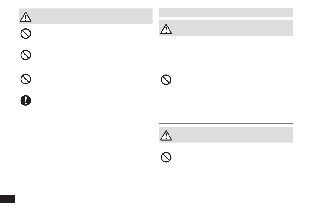Select the prohibition icon in right column's tall section
The height and width of the screenshot is (219, 312).
(x=166, y=80)
